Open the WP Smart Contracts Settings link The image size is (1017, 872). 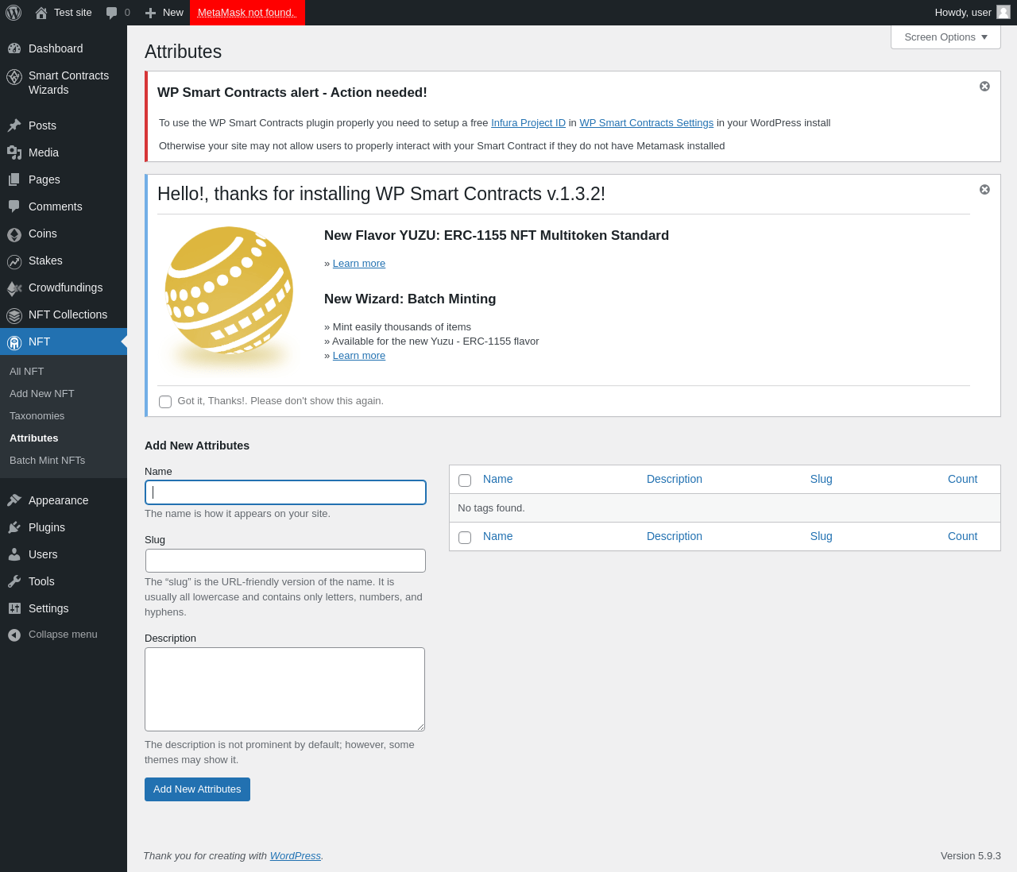click(647, 123)
